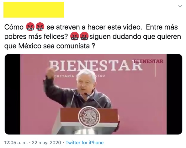Image resolution: width=186 pixels, height=148 pixels.
Task: Select the 22 may. 2020 date text
Action: click(46, 143)
